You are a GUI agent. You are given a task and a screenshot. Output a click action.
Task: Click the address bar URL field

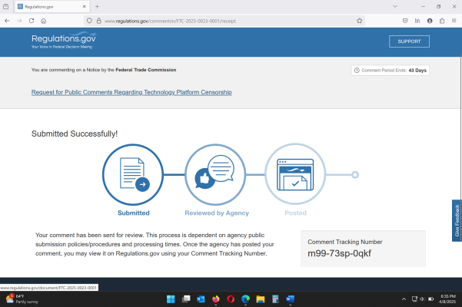pyautogui.click(x=231, y=21)
